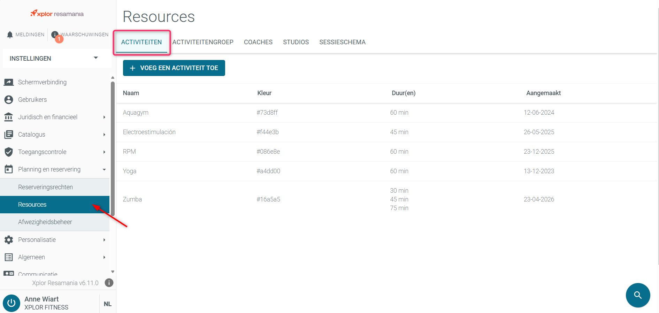Switch to the Activiteitengroep tab
The width and height of the screenshot is (659, 313).
coord(203,42)
